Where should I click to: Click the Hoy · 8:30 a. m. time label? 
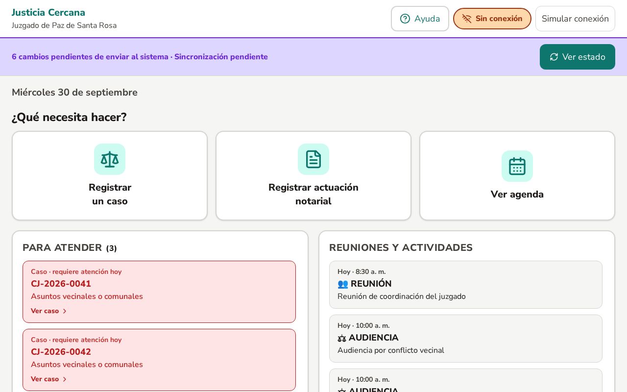tap(362, 272)
